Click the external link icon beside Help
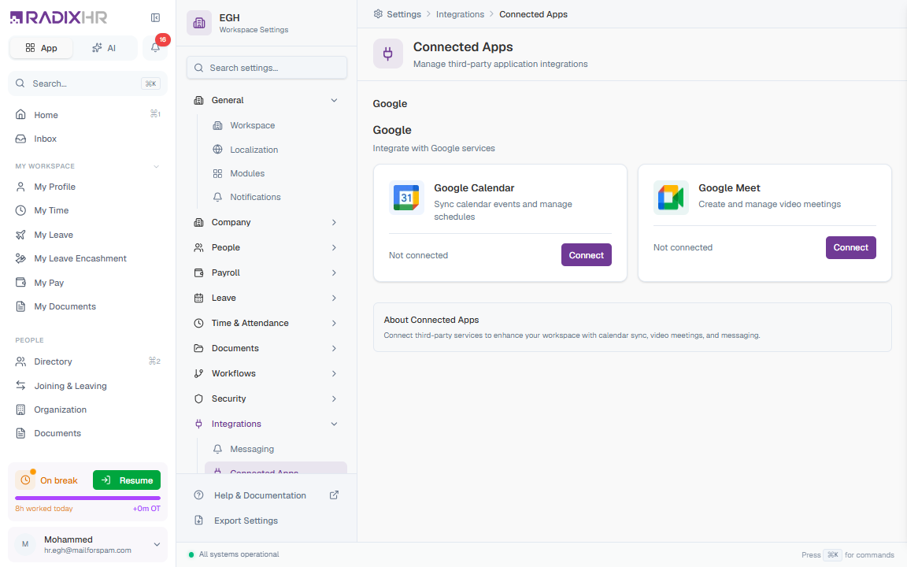The width and height of the screenshot is (907, 567). pos(335,495)
